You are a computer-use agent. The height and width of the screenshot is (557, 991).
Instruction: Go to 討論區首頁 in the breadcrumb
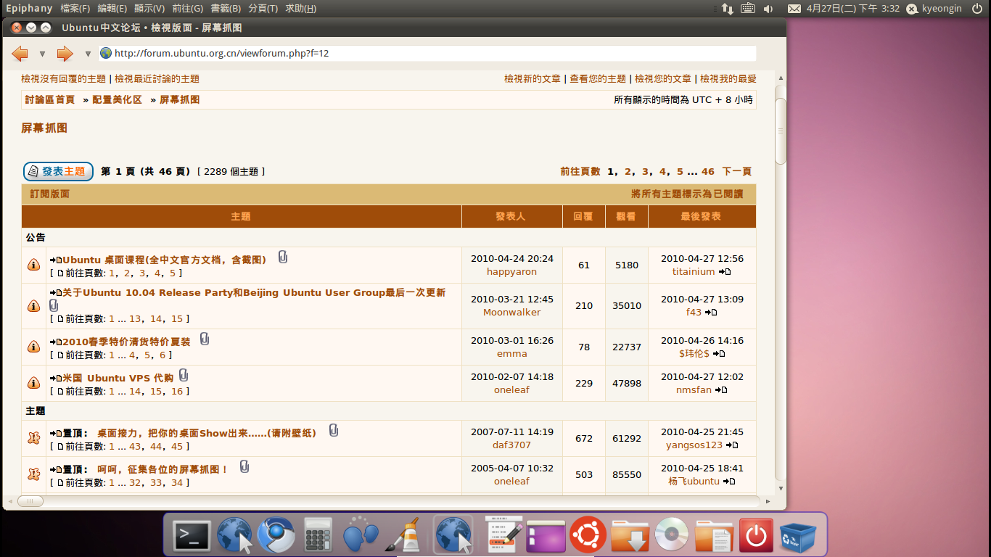tap(50, 100)
